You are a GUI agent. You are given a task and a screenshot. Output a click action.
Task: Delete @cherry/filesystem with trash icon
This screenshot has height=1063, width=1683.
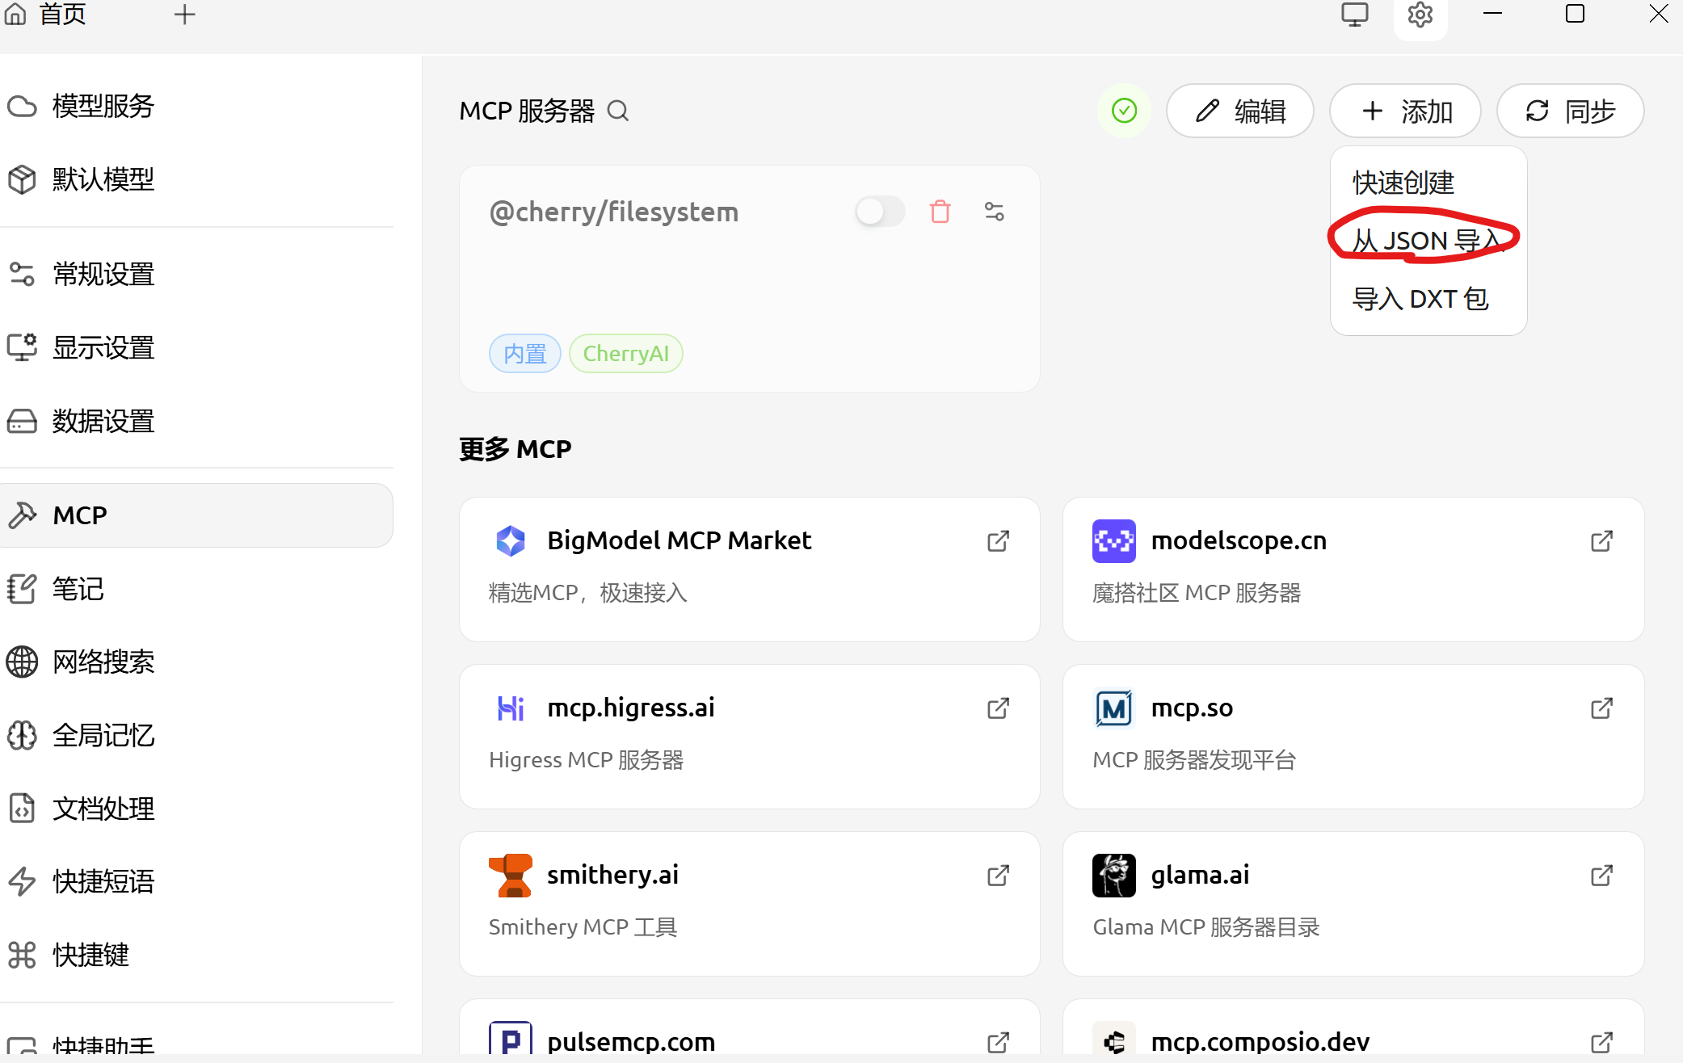(940, 212)
